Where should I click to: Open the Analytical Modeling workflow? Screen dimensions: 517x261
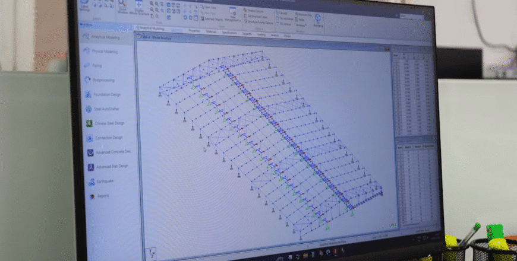point(105,37)
